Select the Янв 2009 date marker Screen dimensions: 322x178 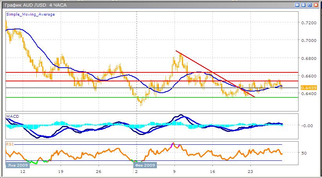17,165
